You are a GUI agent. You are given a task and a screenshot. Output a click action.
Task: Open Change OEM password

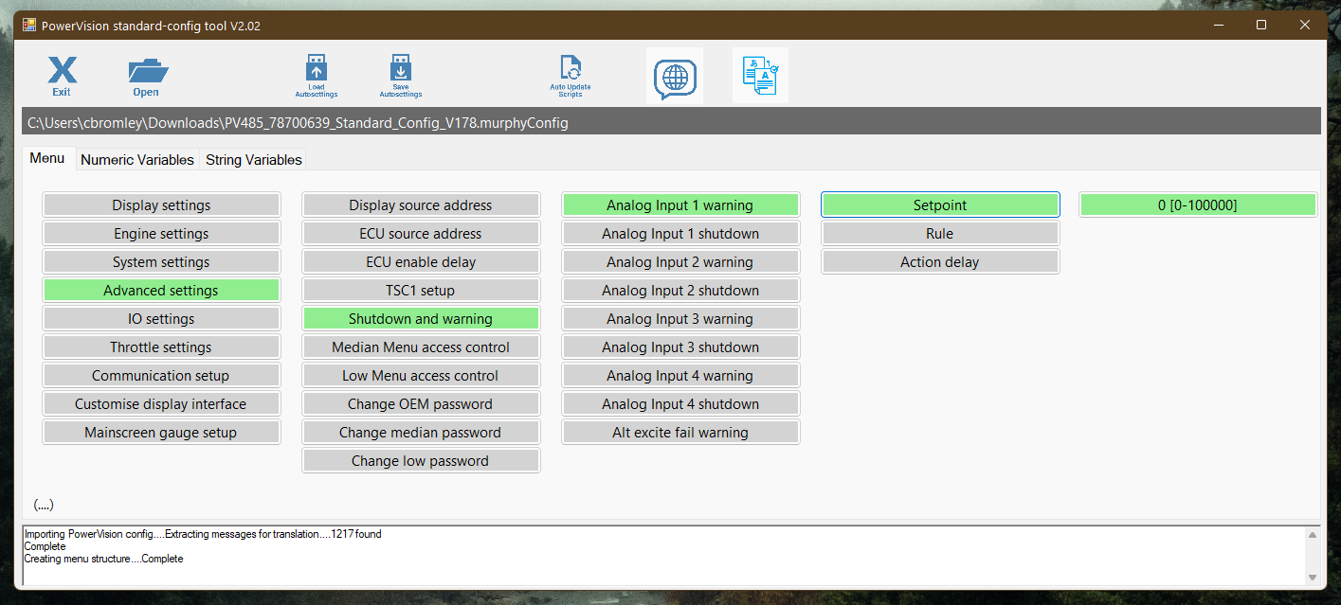[x=420, y=403]
